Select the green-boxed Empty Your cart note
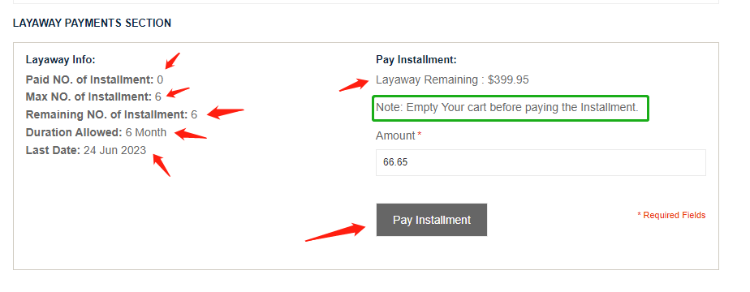 pyautogui.click(x=511, y=108)
